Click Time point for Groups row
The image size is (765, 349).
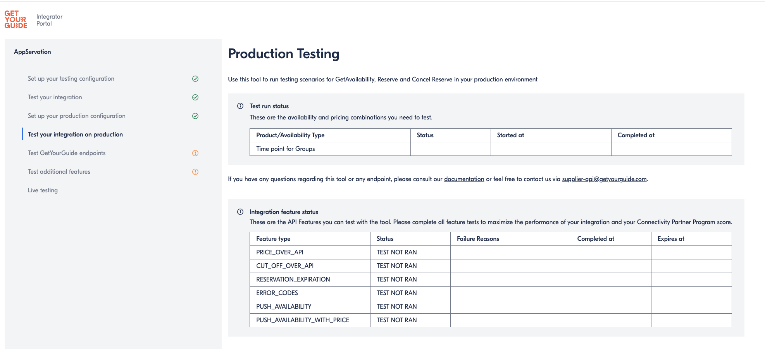pos(286,149)
